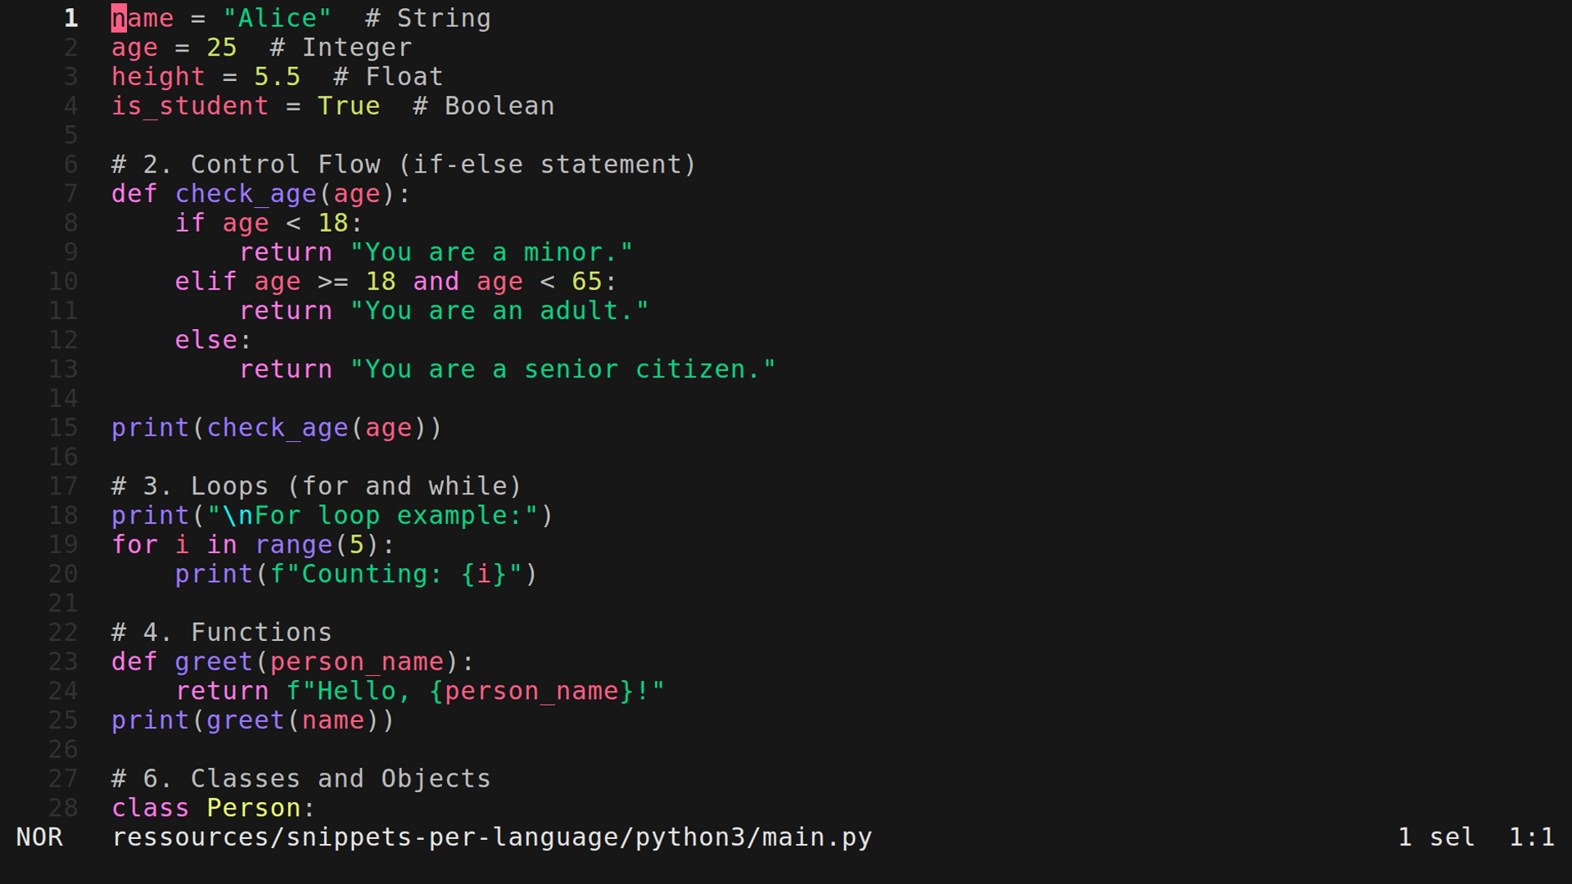Click the 'class' keyword on line 28
1572x884 pixels.
click(x=151, y=809)
